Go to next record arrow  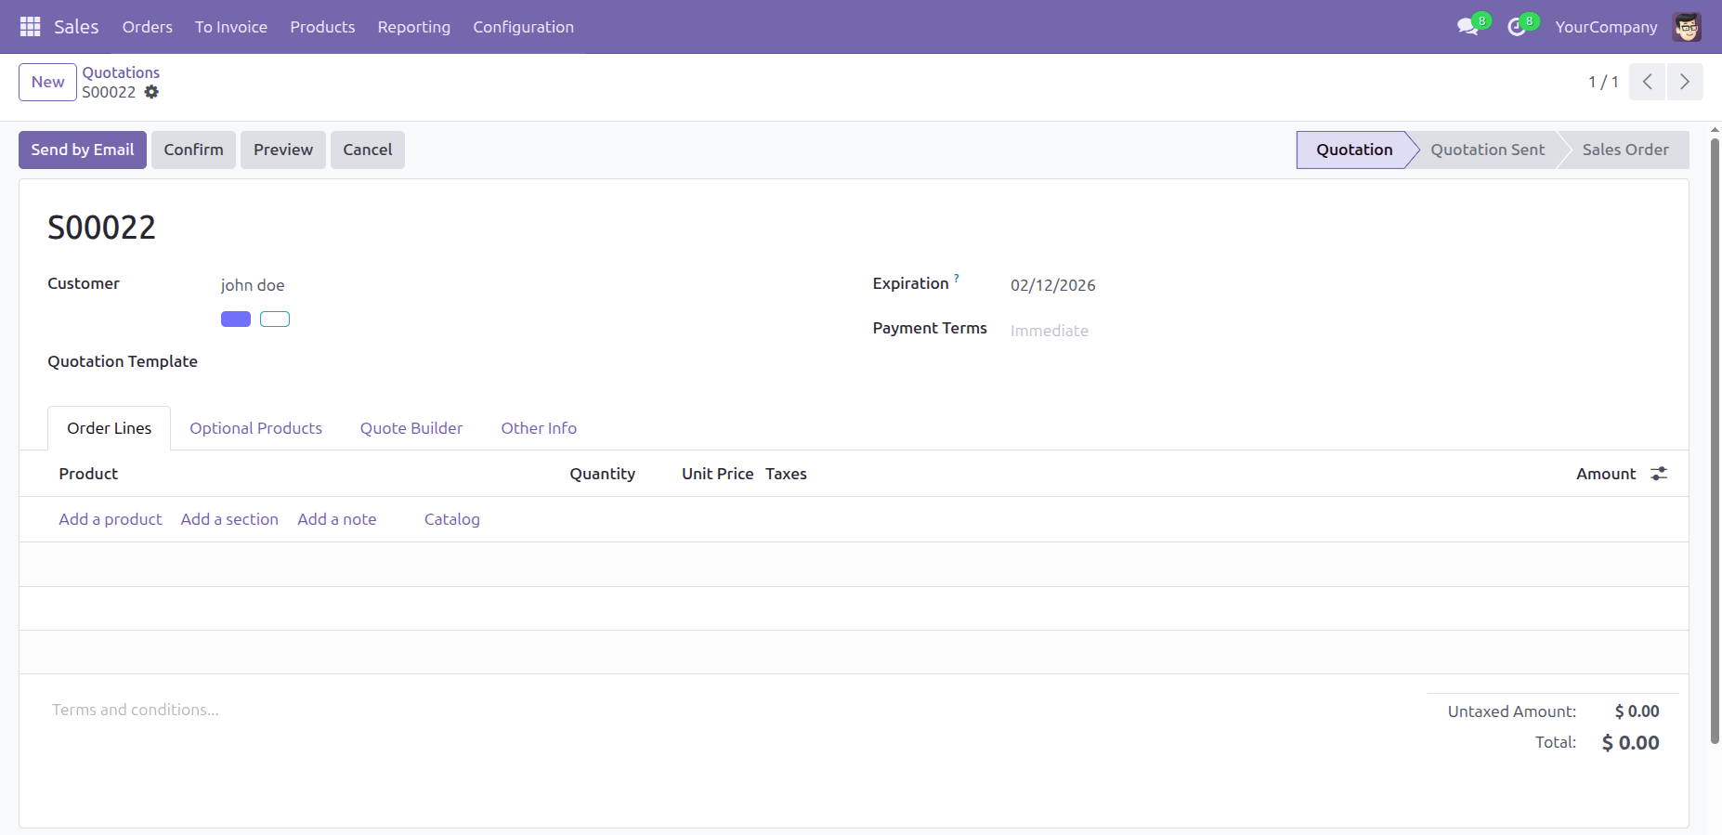[x=1684, y=82]
